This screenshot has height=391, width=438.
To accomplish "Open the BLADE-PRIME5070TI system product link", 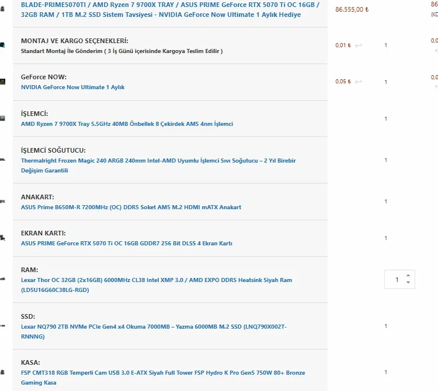I will (170, 9).
